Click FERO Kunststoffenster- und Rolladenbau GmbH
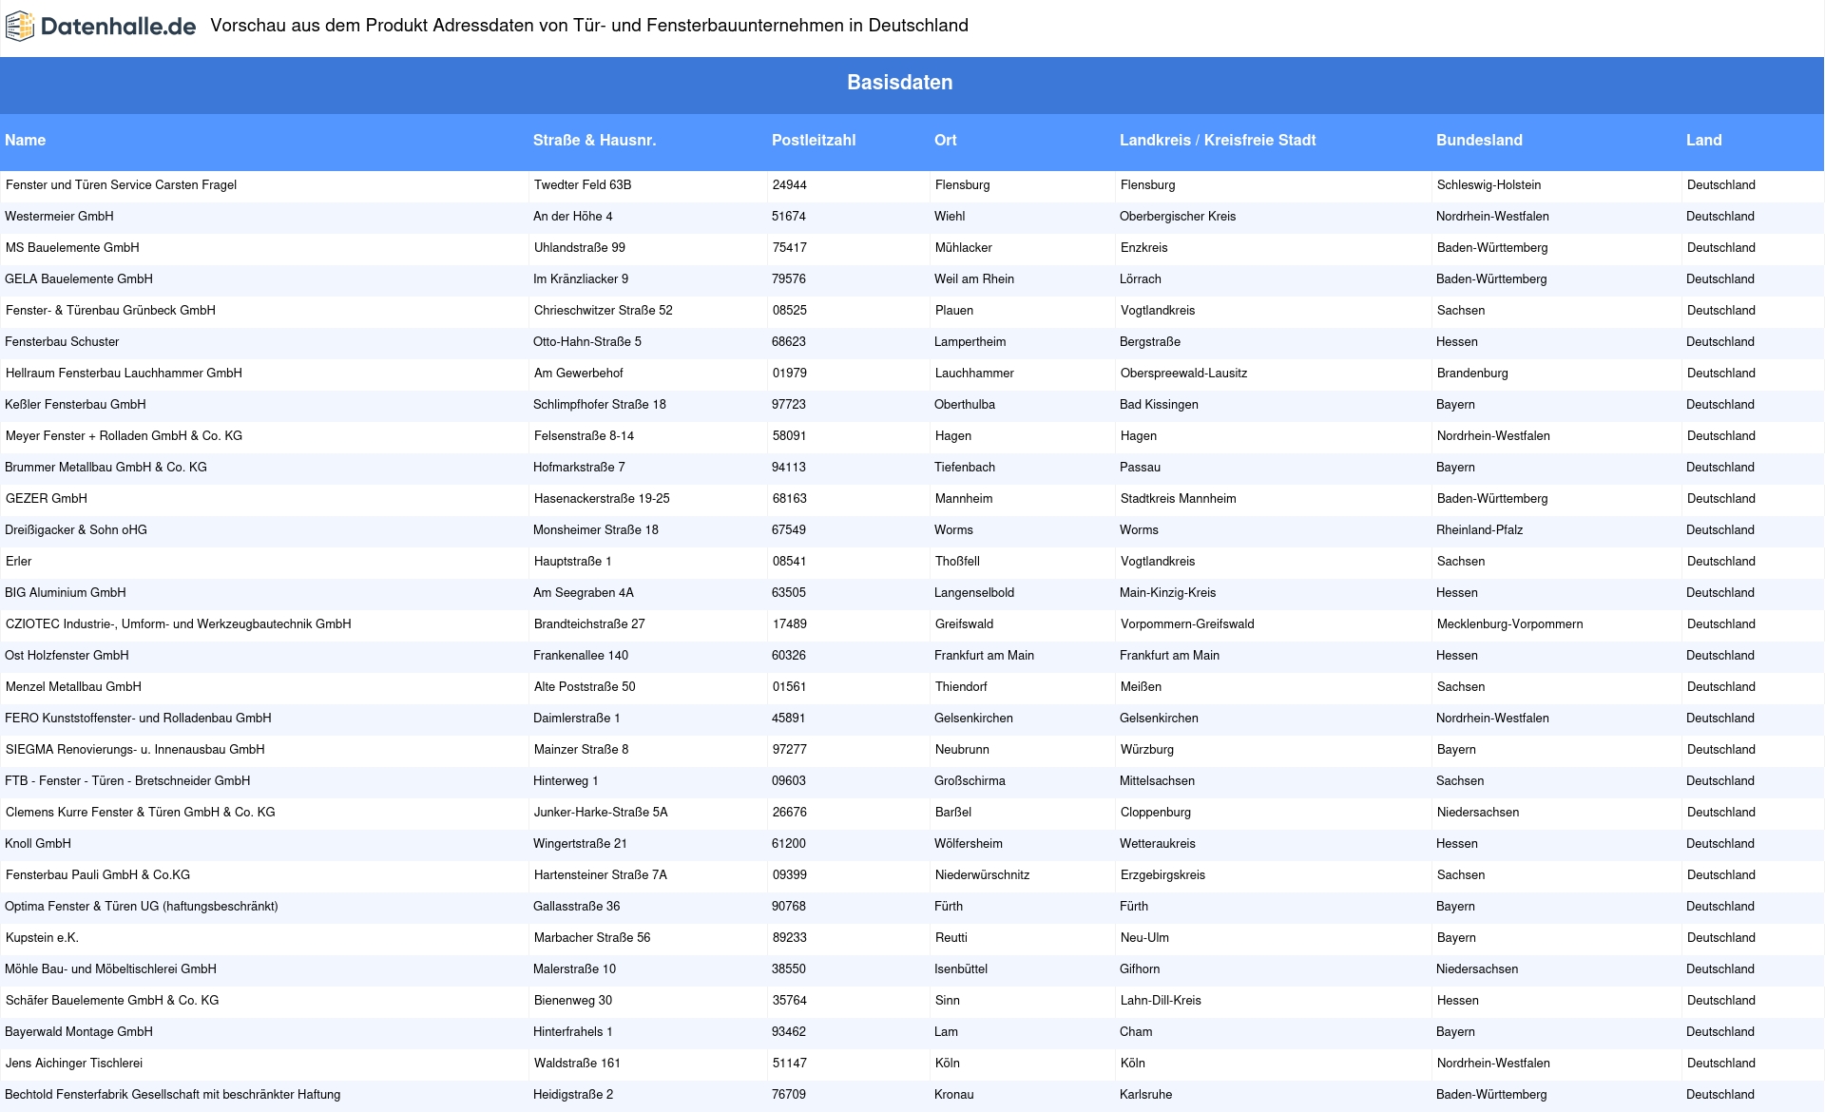Viewport: 1825px width, 1112px height. (138, 718)
